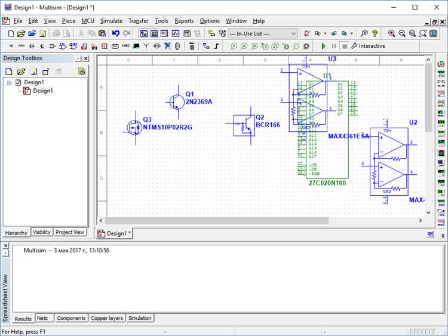Open the database manager icon

222,33
